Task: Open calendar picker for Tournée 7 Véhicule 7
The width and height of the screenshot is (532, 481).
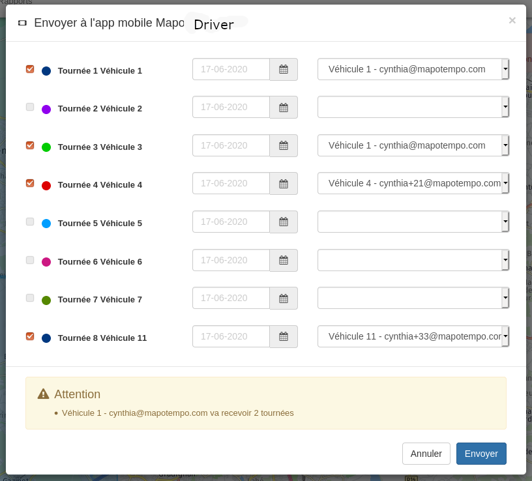Action: pos(284,298)
